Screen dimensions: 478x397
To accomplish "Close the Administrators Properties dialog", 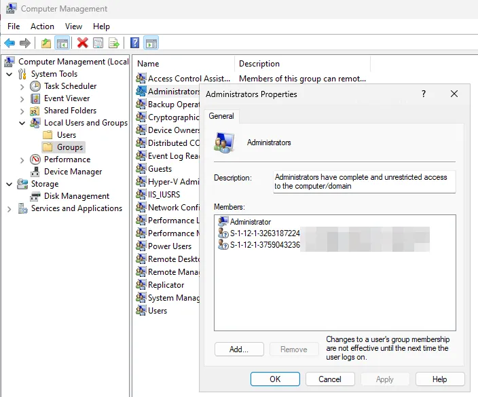I will 454,94.
